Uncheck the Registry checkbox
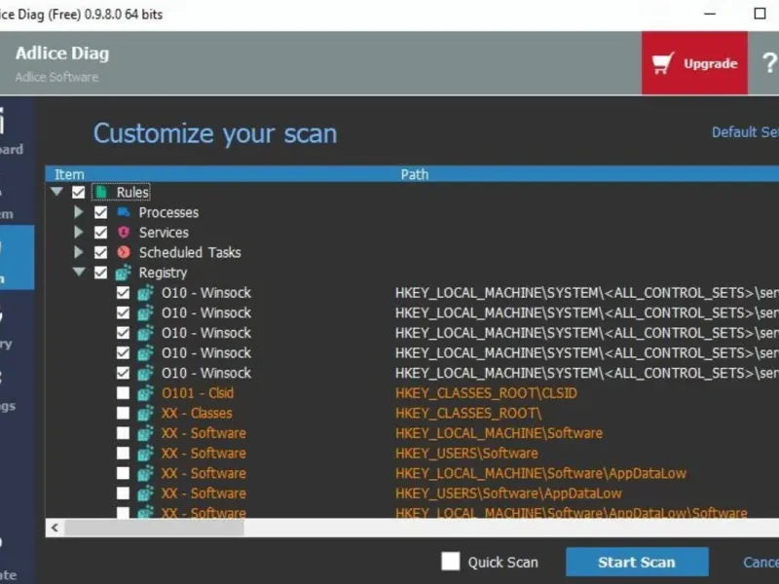Viewport: 779px width, 584px height. (101, 273)
